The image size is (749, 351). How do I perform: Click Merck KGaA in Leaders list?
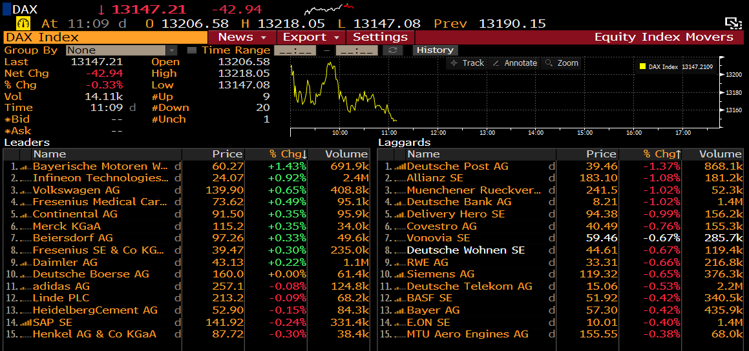tap(67, 226)
